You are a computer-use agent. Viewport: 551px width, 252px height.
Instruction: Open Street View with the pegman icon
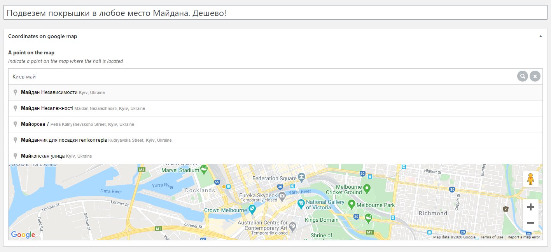pos(530,179)
